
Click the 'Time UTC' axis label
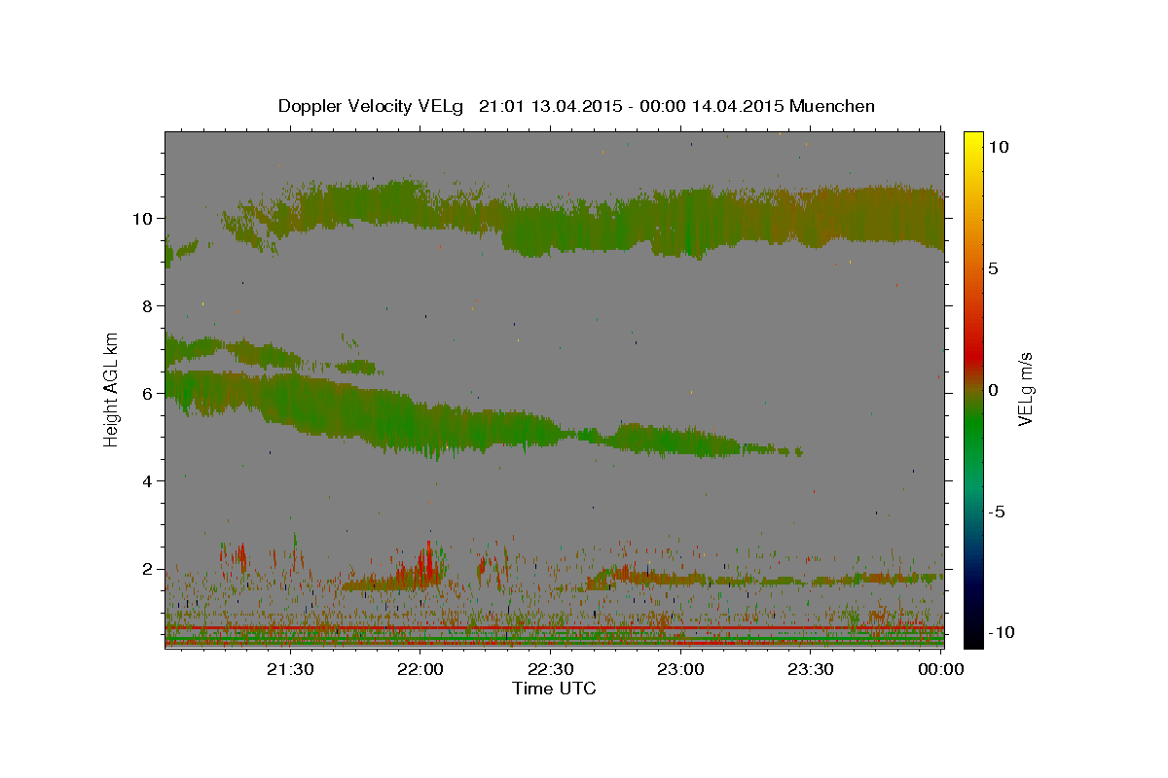[554, 689]
